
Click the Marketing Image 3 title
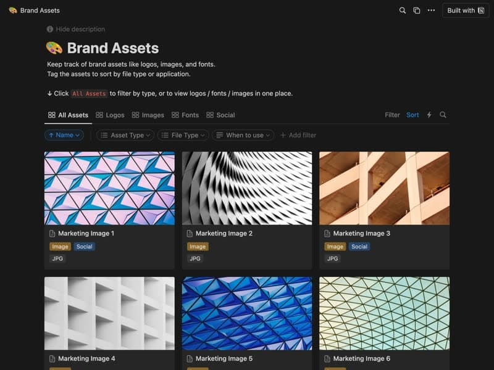click(x=362, y=234)
